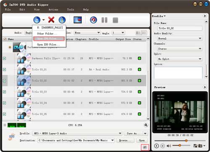Open the blue info icon
Screen dimensions: 210x152
point(62,20)
